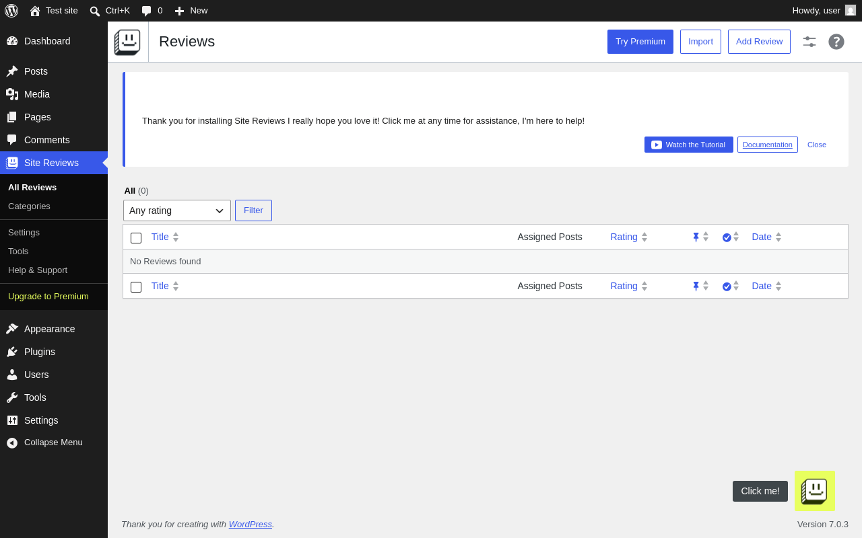The height and width of the screenshot is (538, 862).
Task: Click the Ctrl+K search shortcut label
Action: 118,11
